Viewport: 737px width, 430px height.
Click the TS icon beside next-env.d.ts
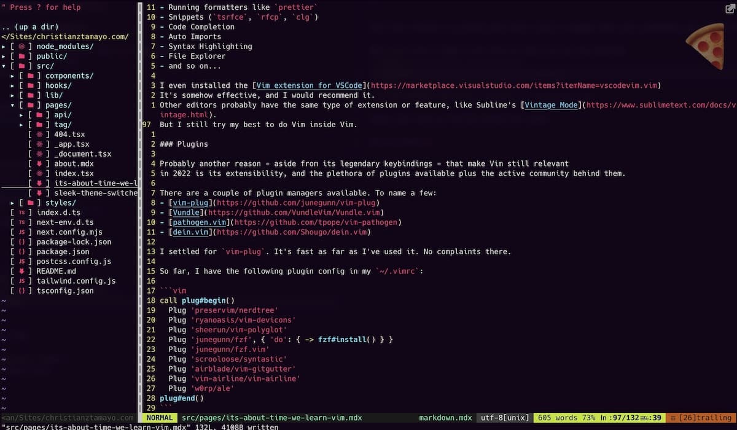point(22,222)
